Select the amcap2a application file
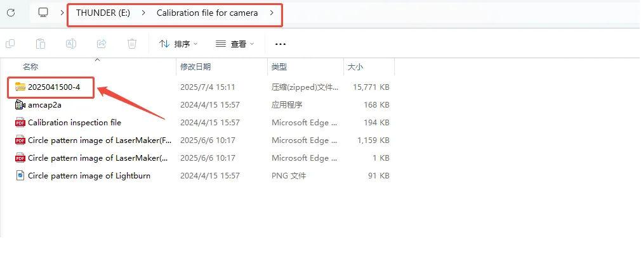Viewport: 641px width, 255px height. [44, 105]
